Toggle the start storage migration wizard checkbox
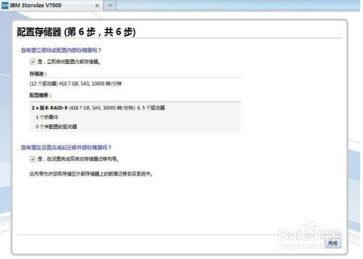The height and width of the screenshot is (259, 363). 33,159
